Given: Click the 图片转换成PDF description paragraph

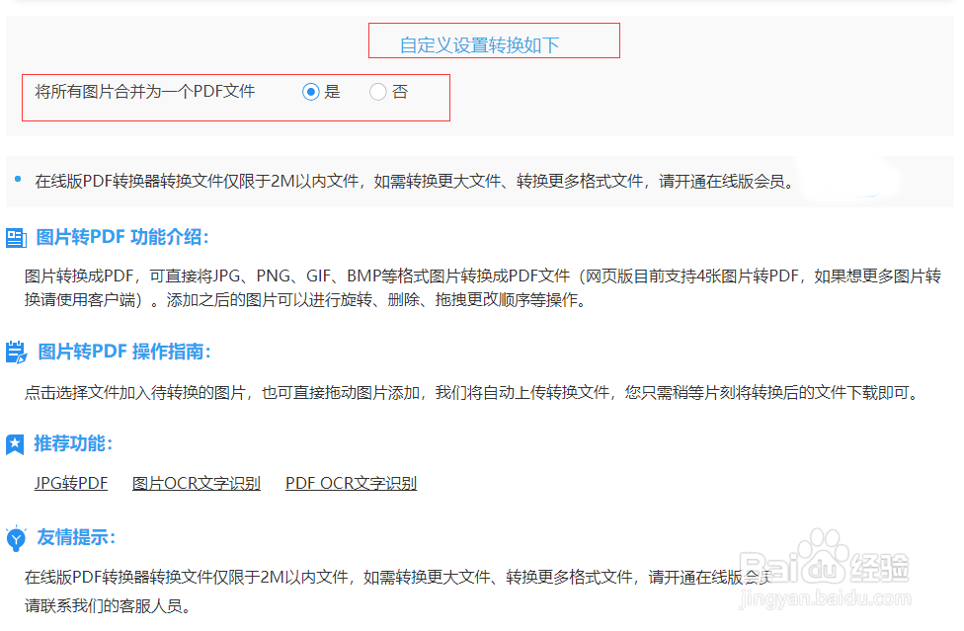Looking at the screenshot, I should 483,287.
